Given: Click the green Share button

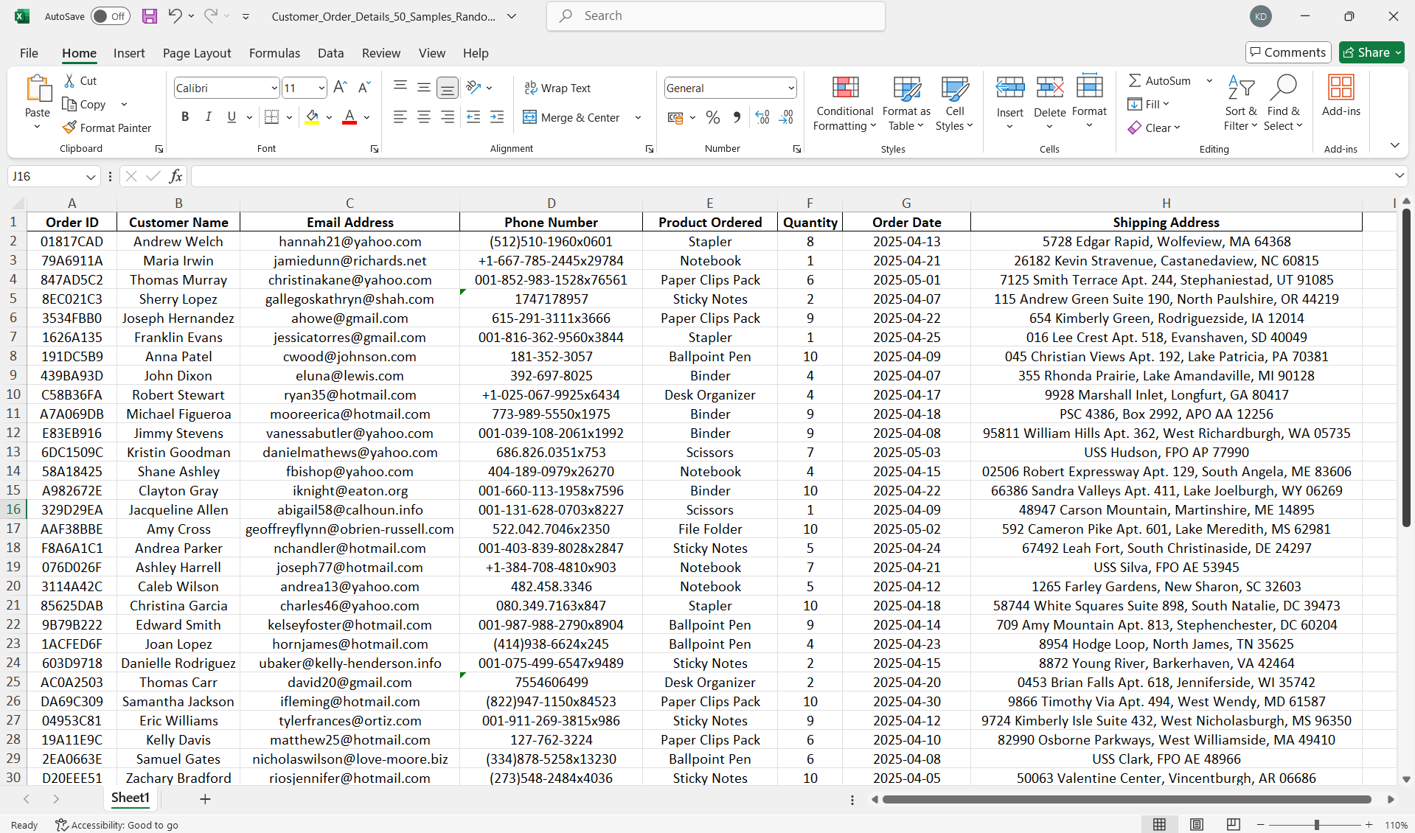Looking at the screenshot, I should [x=1371, y=52].
